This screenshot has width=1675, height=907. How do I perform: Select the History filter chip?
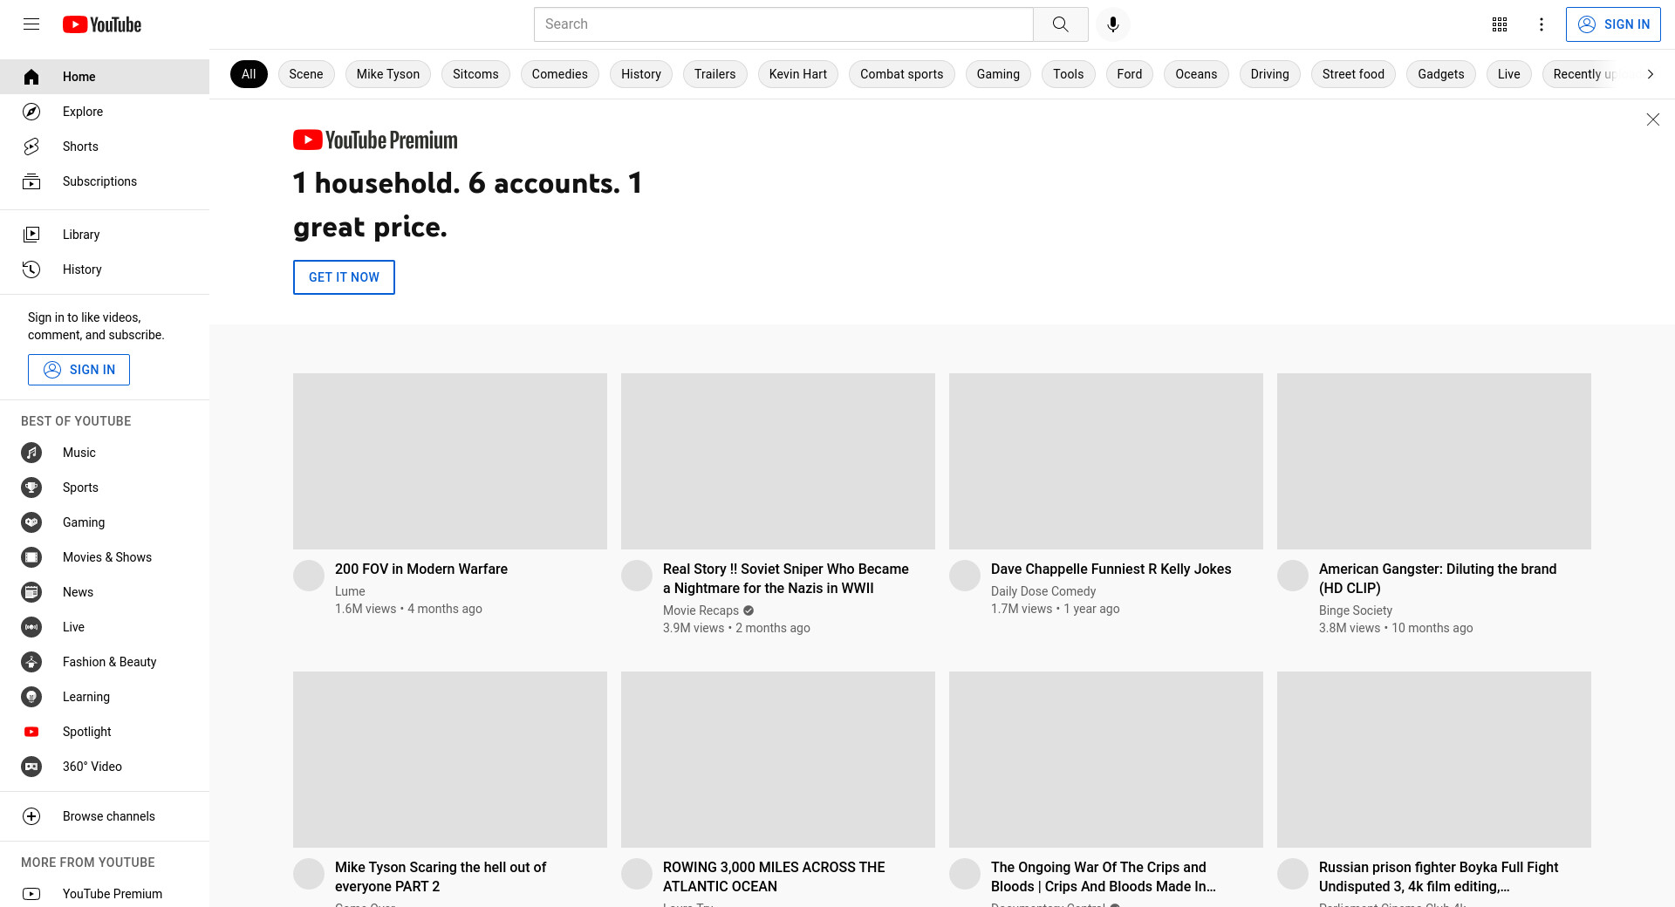coord(641,74)
